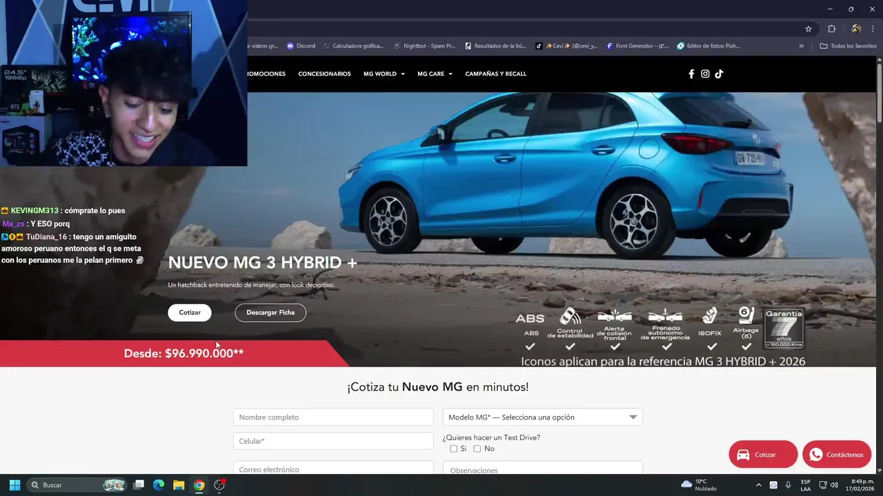The image size is (883, 496).
Task: Open the Nightbot - Spam Pr... bookmark
Action: [x=424, y=46]
